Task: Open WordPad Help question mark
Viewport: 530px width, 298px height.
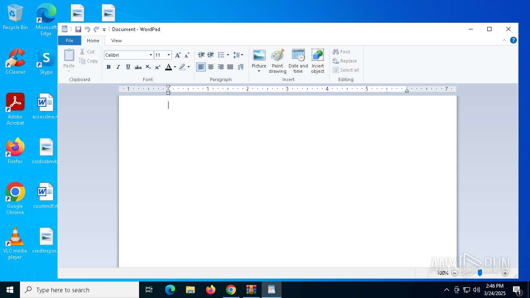Action: tap(513, 41)
